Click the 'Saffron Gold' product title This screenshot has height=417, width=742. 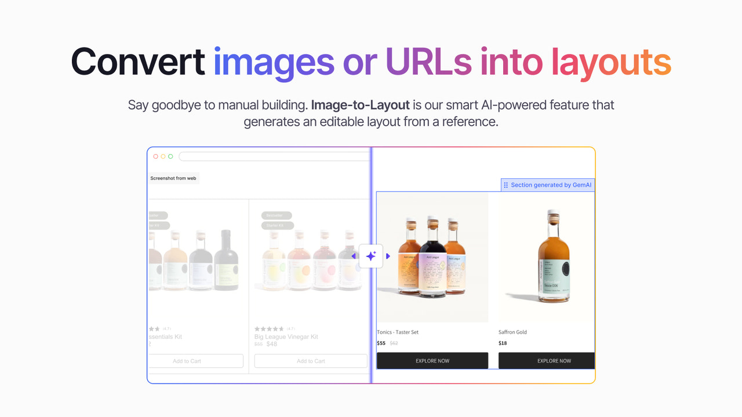[512, 332]
